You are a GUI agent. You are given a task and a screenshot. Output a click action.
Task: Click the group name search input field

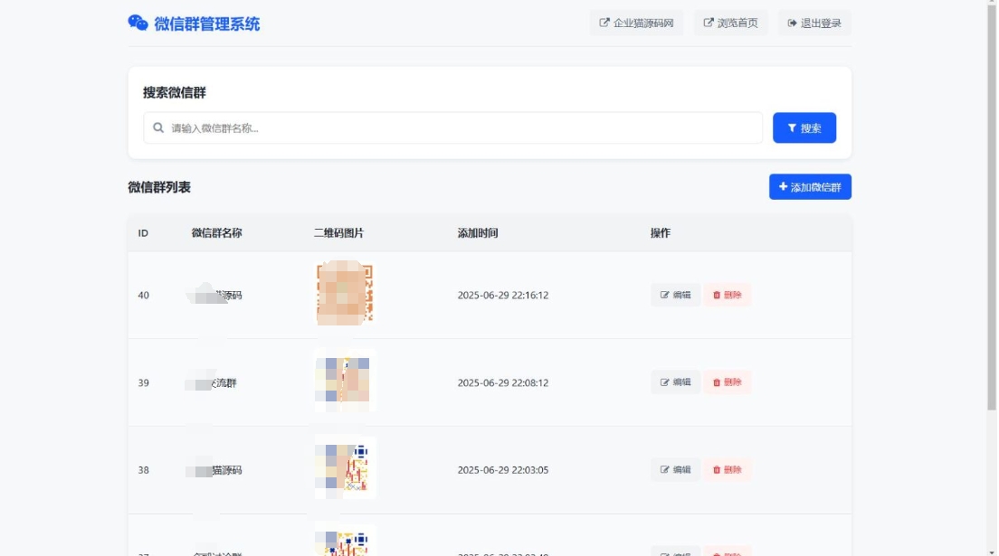pos(452,127)
